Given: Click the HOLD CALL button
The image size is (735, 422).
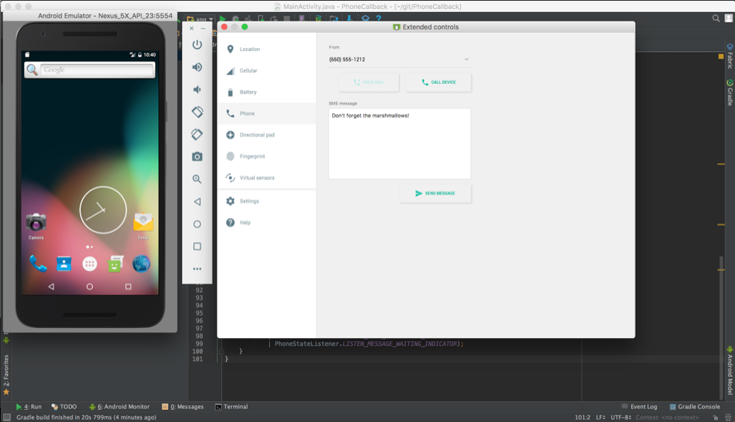Looking at the screenshot, I should (x=369, y=82).
